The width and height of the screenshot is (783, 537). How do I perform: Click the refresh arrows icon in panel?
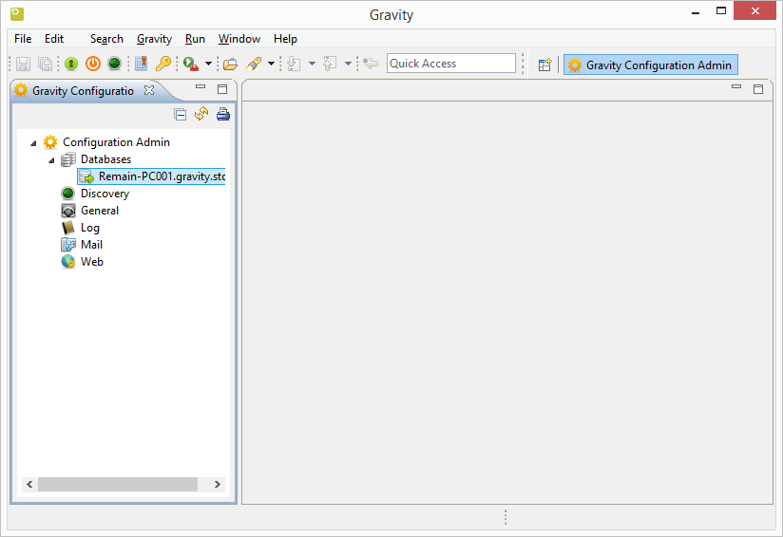tap(201, 115)
